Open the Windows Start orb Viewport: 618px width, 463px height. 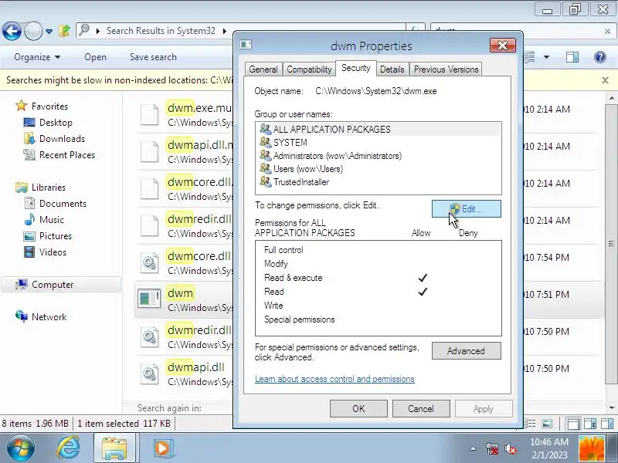point(20,448)
